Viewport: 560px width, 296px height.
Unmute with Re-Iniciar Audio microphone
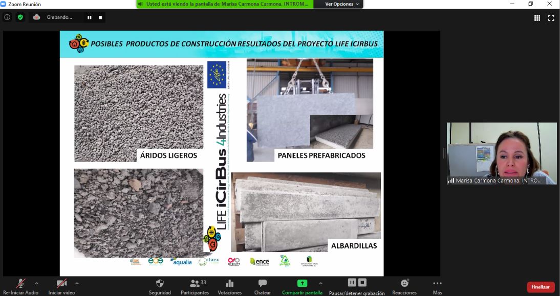[21, 283]
